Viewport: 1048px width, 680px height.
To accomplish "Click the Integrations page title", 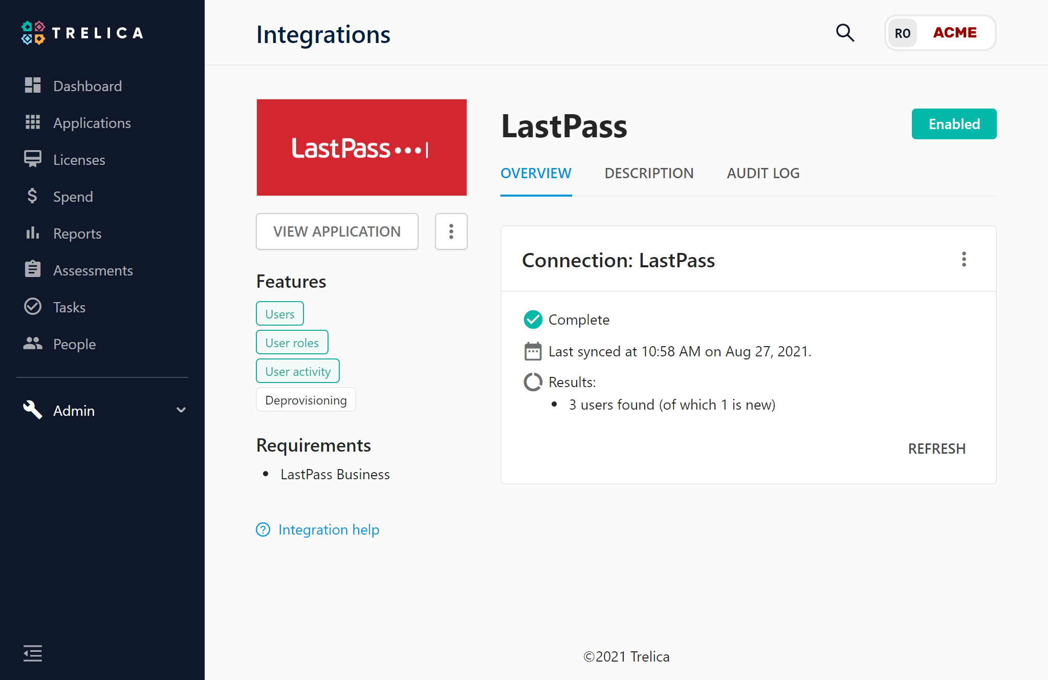I will coord(323,35).
